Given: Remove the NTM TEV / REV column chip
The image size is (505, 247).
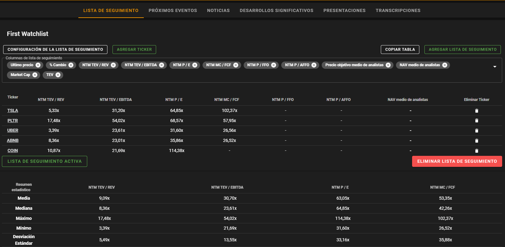Looking at the screenshot, I should point(113,65).
